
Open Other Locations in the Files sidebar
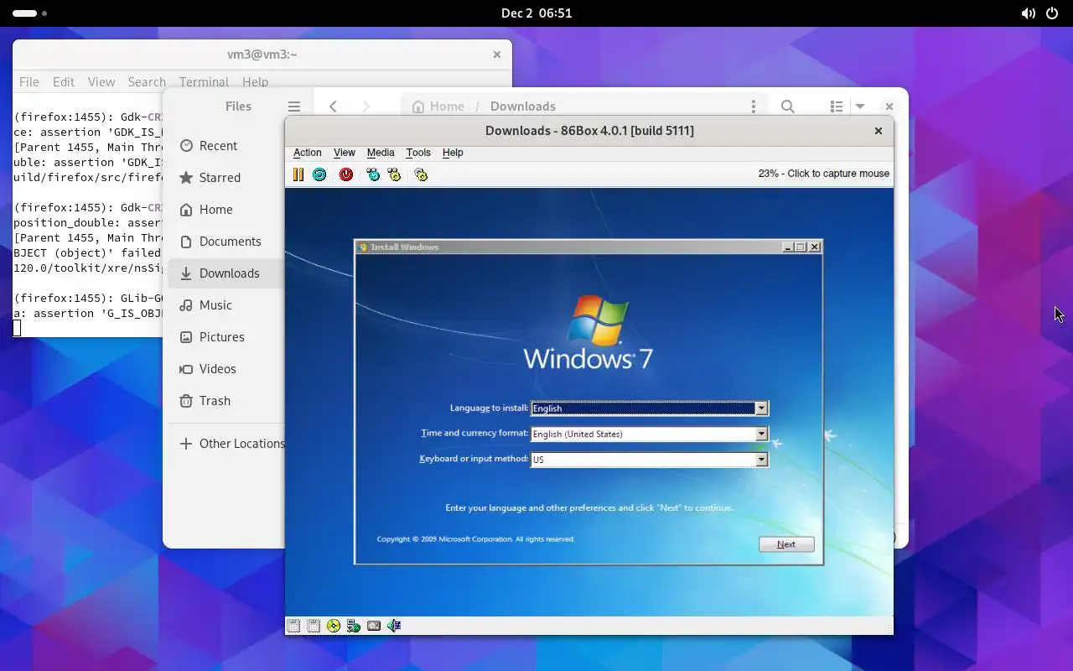click(226, 444)
